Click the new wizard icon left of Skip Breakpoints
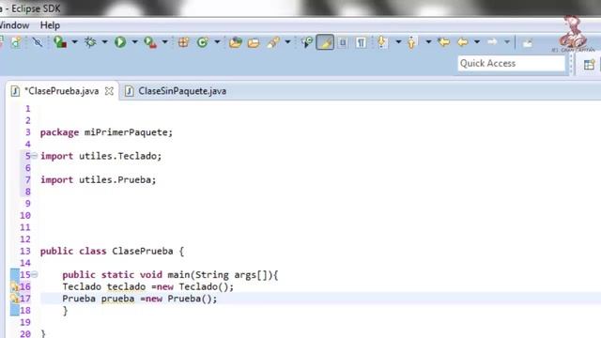Viewport: 601px width, 338px height. pyautogui.click(x=16, y=42)
